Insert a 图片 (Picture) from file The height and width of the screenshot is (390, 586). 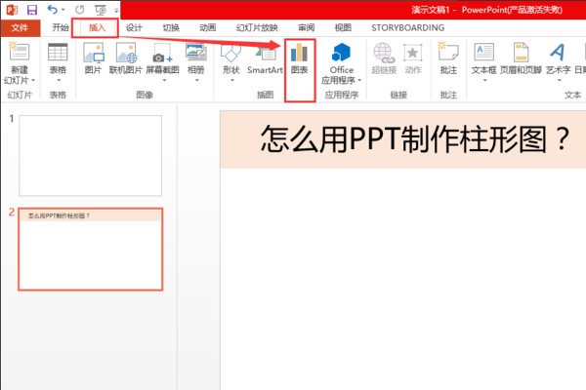pos(93,58)
